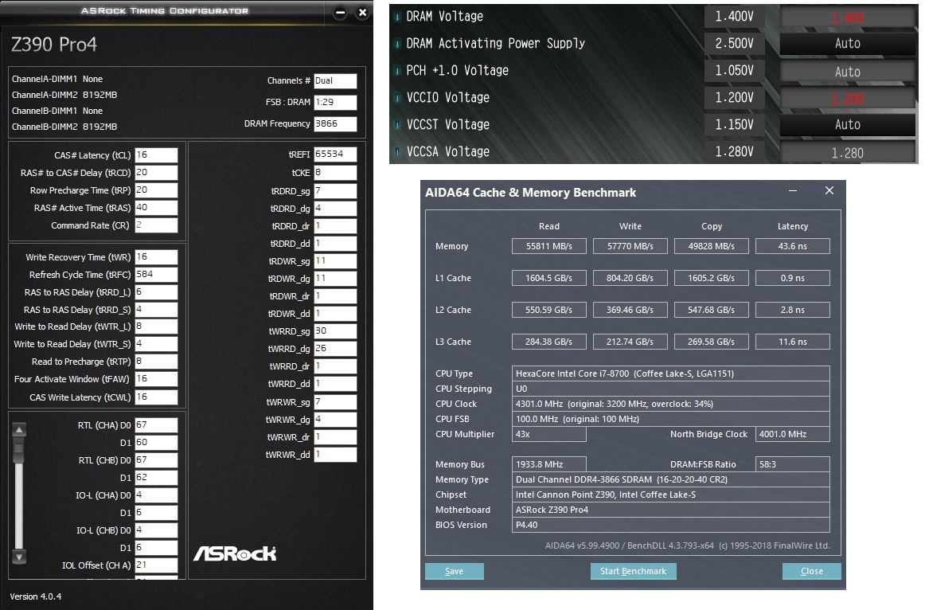Click the DRAM:FSB Ratio 58:3 value

(793, 464)
